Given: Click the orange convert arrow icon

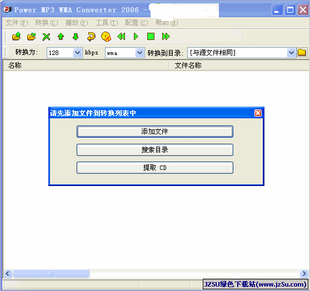Looking at the screenshot, I should coord(91,37).
